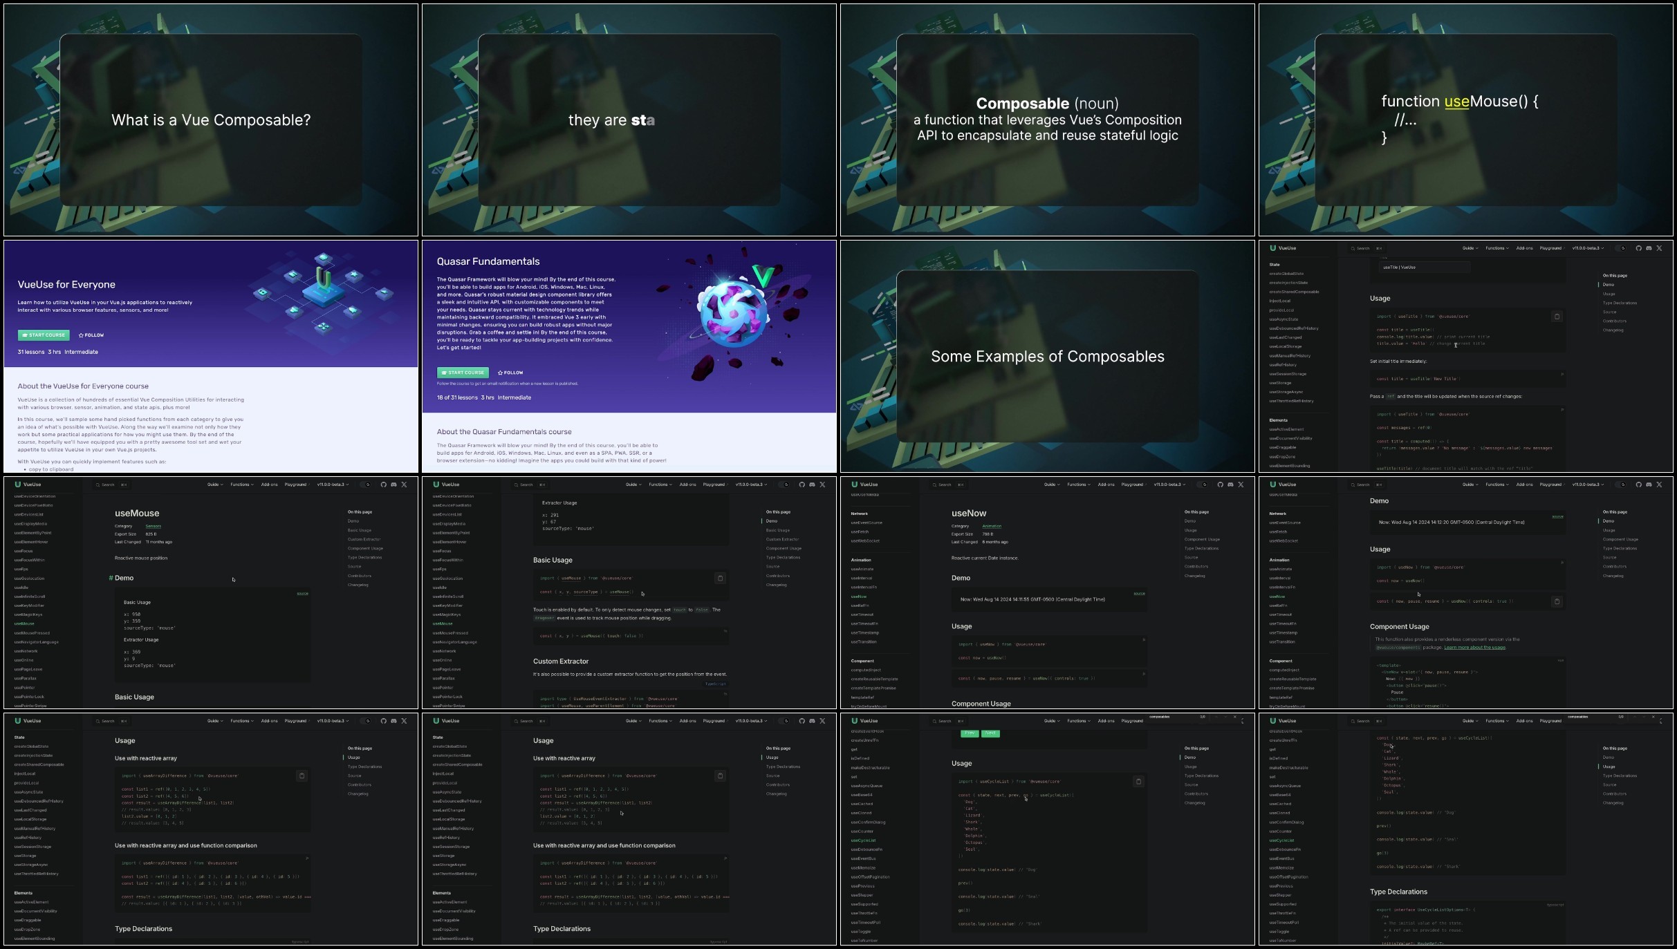Open Discord icon in frame titled useMouse

click(393, 485)
